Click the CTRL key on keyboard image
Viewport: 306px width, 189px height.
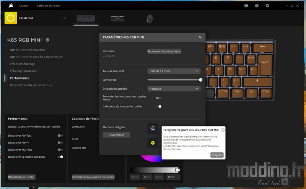(x=266, y=93)
